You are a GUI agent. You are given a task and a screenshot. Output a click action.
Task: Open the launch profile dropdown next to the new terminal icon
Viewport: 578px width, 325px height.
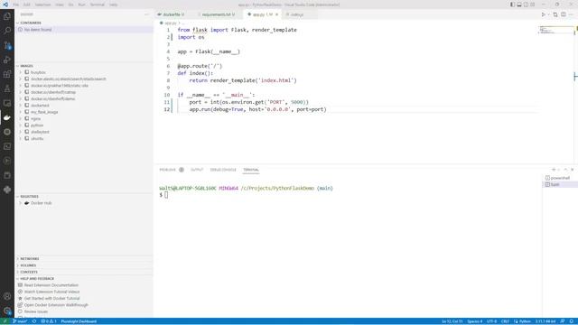(559, 170)
